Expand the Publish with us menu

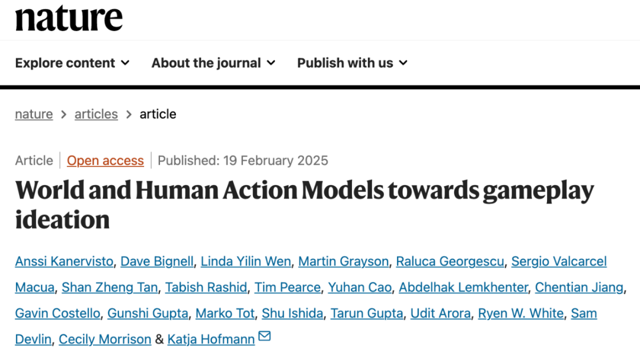tap(352, 63)
